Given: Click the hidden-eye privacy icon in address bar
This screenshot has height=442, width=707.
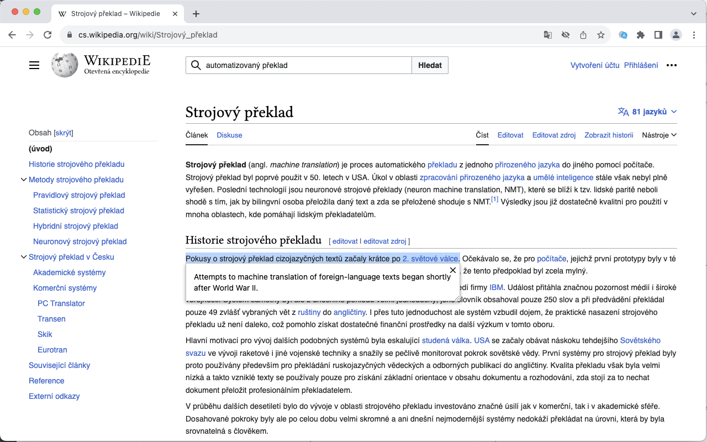Looking at the screenshot, I should tap(566, 34).
